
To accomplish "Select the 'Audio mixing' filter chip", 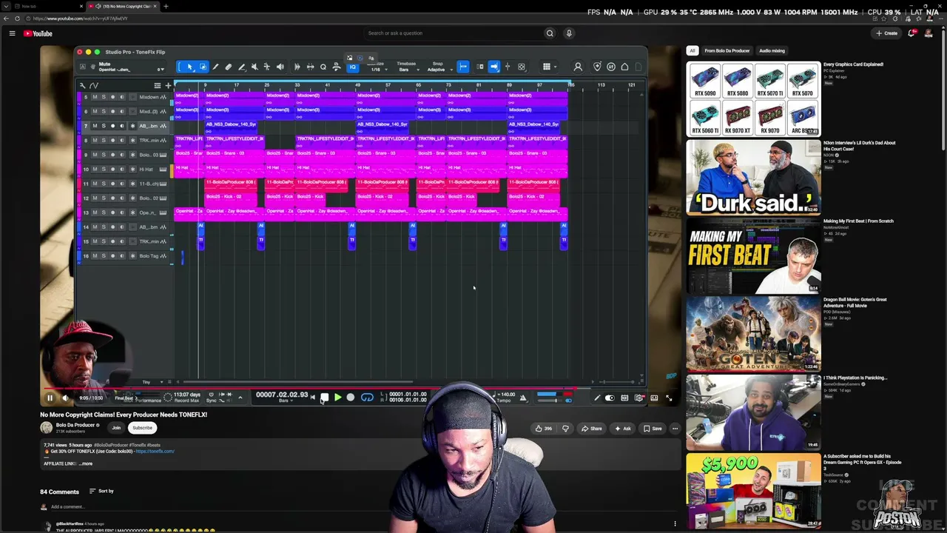I will tap(772, 50).
